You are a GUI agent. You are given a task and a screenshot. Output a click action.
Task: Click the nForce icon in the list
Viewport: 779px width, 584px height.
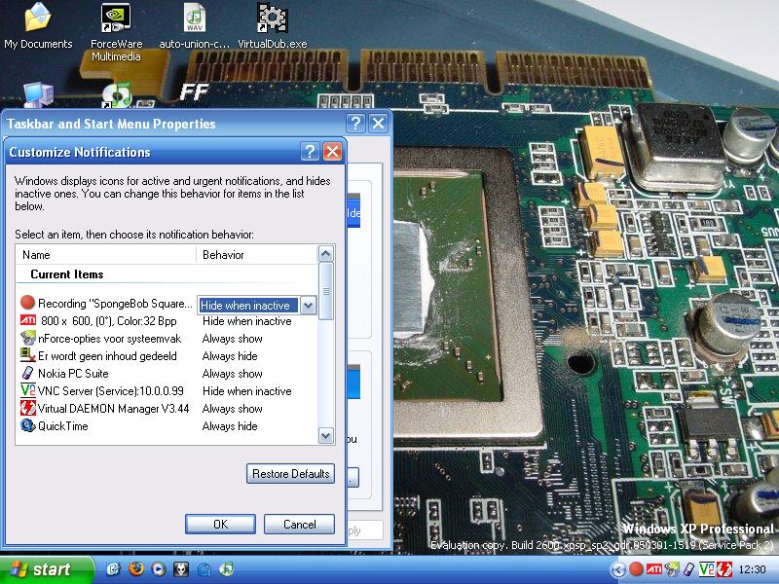tap(28, 338)
